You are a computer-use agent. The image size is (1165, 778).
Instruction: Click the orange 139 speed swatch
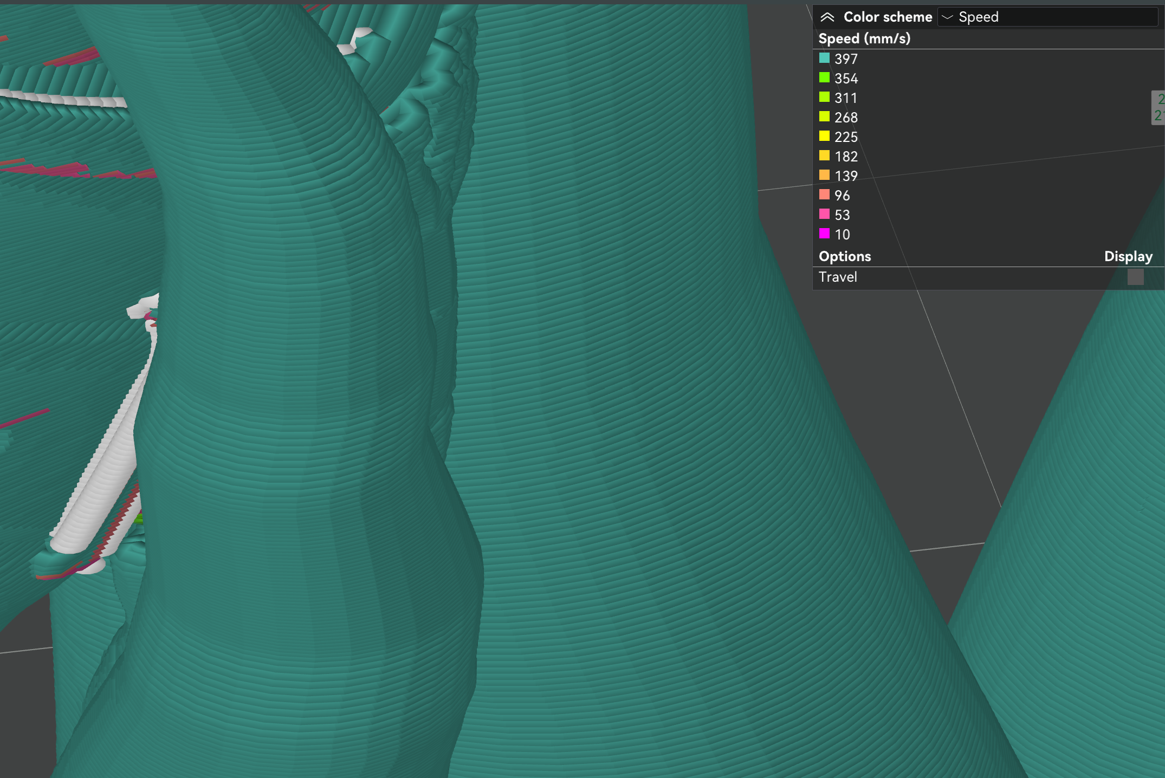pyautogui.click(x=824, y=174)
